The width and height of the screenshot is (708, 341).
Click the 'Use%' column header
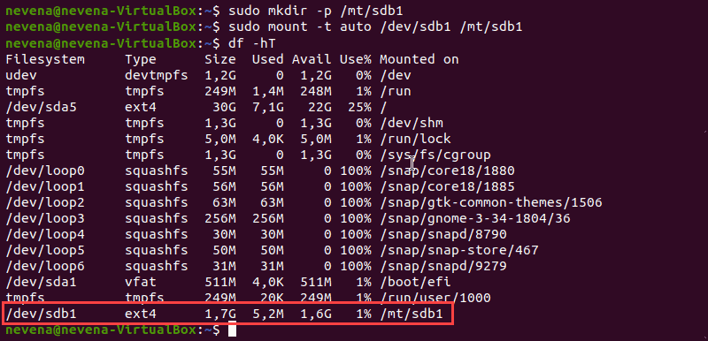coord(356,59)
